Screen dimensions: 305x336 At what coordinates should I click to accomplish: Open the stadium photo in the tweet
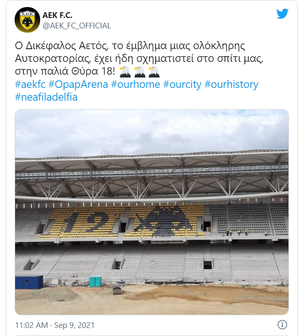152,212
